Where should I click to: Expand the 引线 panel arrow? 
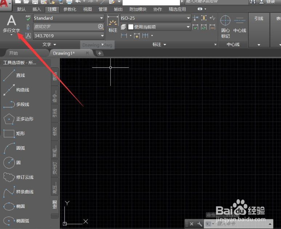tap(259, 45)
